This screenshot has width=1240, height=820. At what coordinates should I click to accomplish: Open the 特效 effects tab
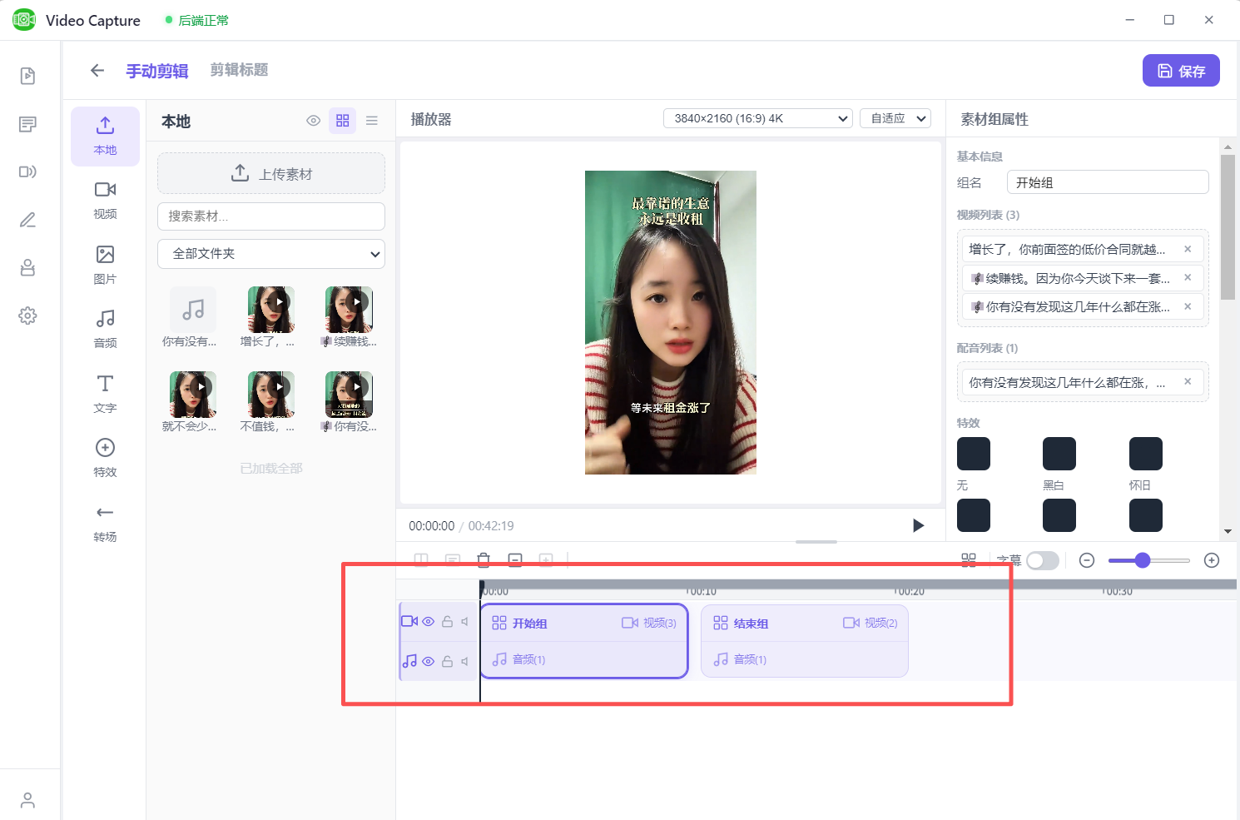[105, 459]
